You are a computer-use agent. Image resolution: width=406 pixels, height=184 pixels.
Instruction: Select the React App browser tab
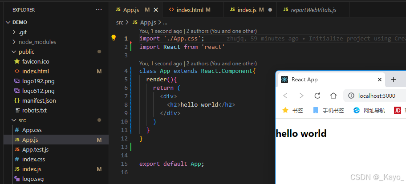tap(331, 80)
